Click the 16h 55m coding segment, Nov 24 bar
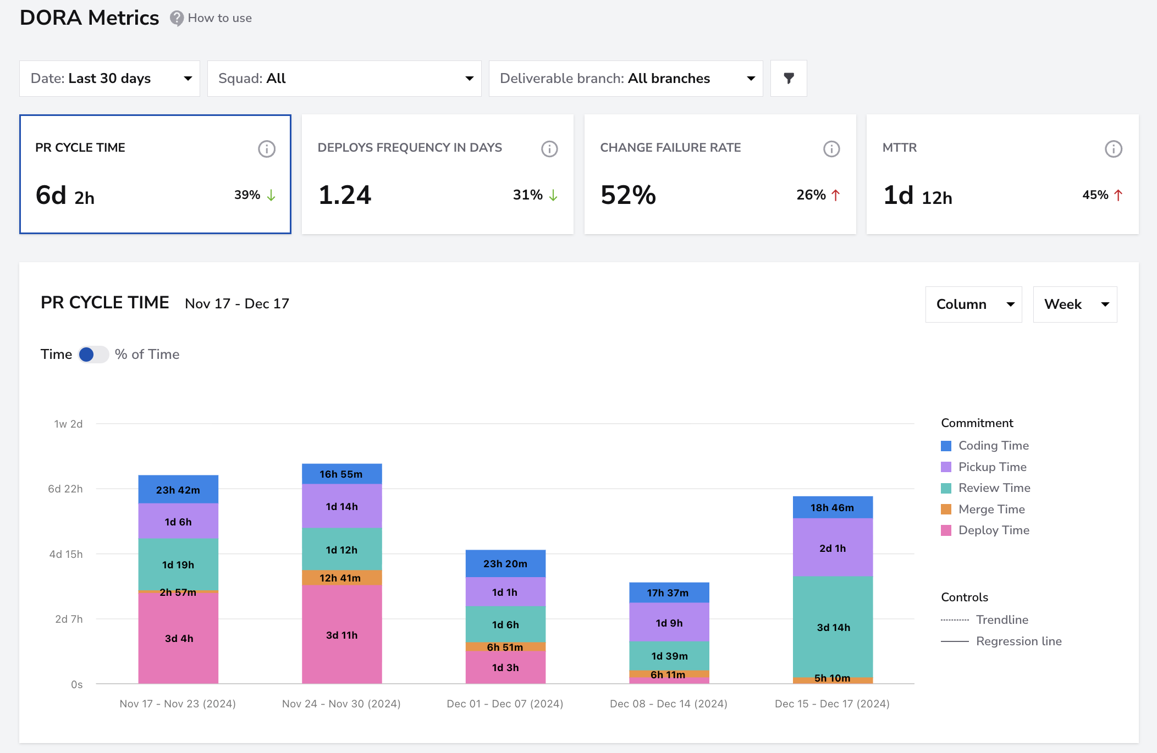The width and height of the screenshot is (1157, 753). [x=341, y=474]
